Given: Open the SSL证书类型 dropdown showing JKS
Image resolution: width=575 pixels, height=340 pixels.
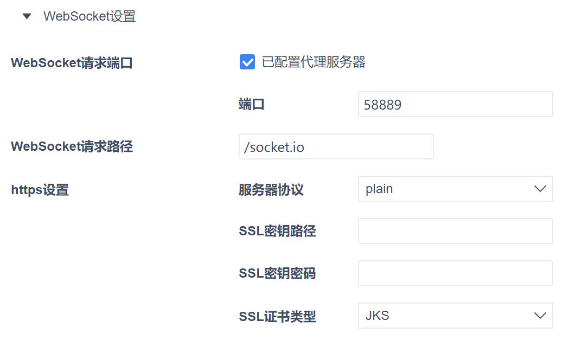Looking at the screenshot, I should click(448, 316).
